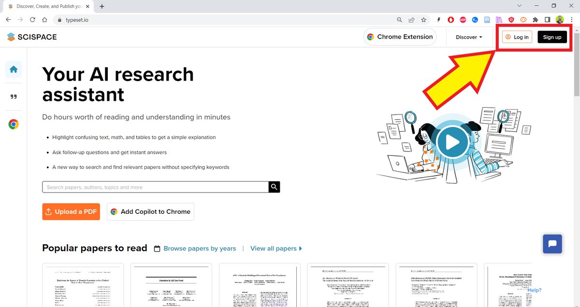The height and width of the screenshot is (307, 580).
Task: Click the Chrome profile avatar
Action: (x=559, y=20)
